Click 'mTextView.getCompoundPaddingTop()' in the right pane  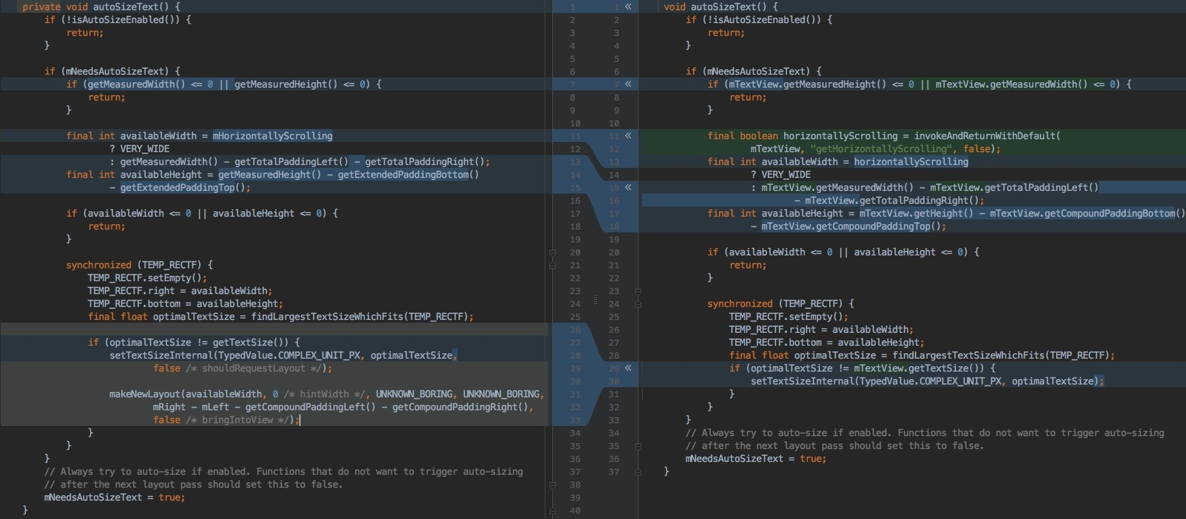pyautogui.click(x=851, y=226)
